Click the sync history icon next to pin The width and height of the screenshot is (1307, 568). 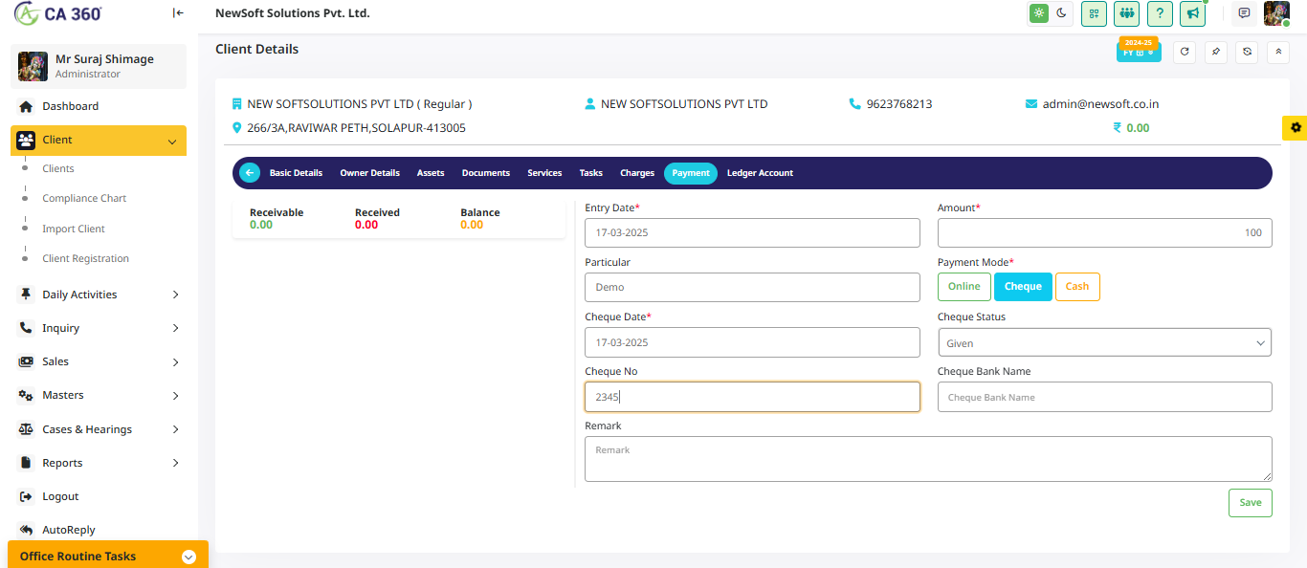coord(1247,53)
